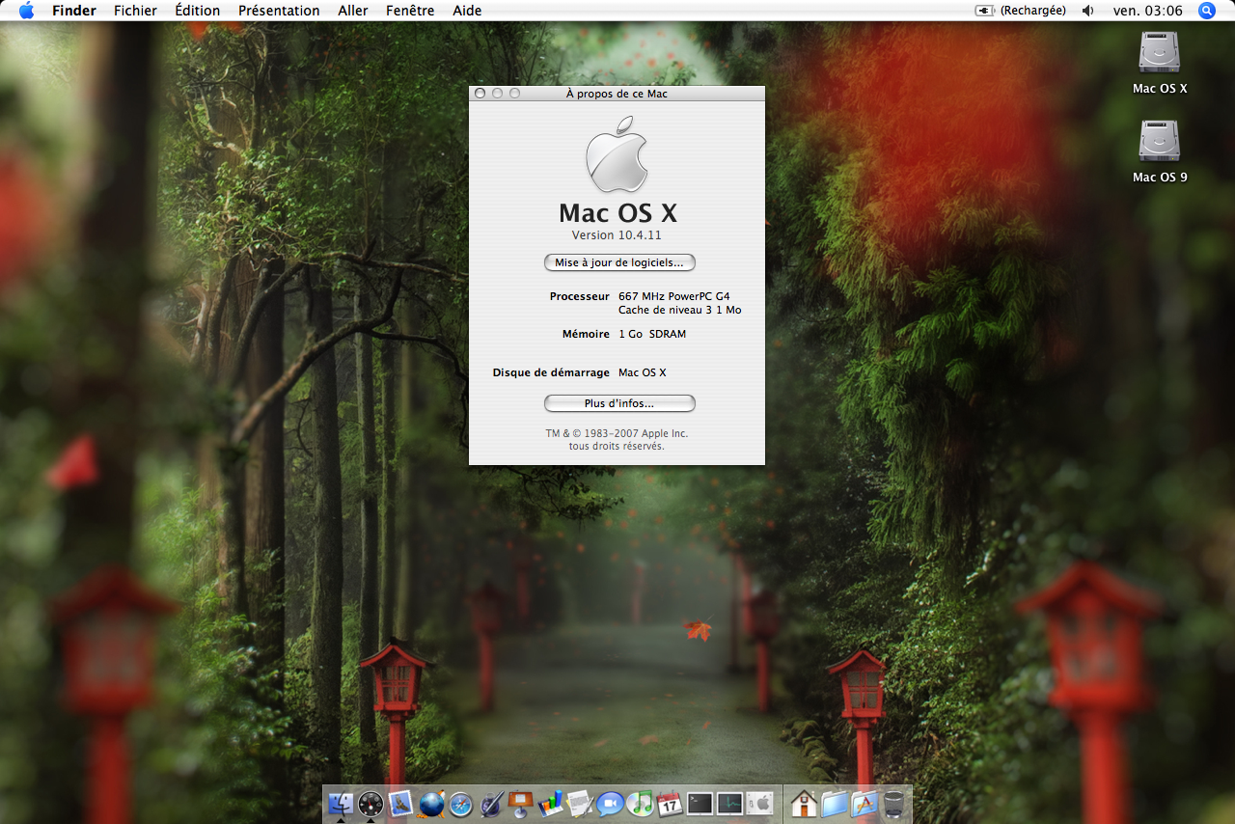Click the purple pen icon in dock
Screen dimensions: 1235x824
pos(490,803)
